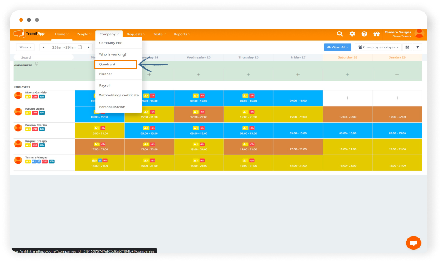Open settings via the gear icon
The width and height of the screenshot is (442, 263).
[x=352, y=34]
